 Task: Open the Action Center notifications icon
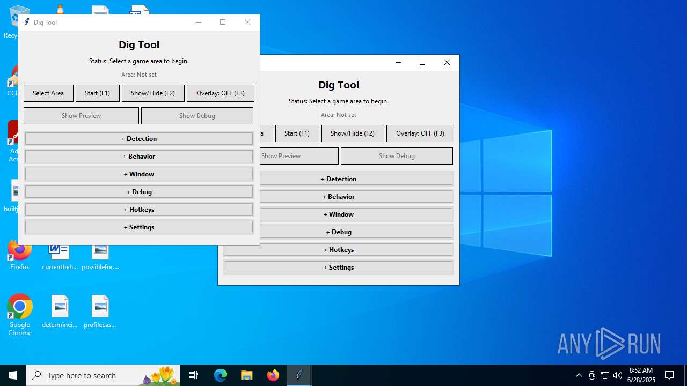click(x=669, y=375)
